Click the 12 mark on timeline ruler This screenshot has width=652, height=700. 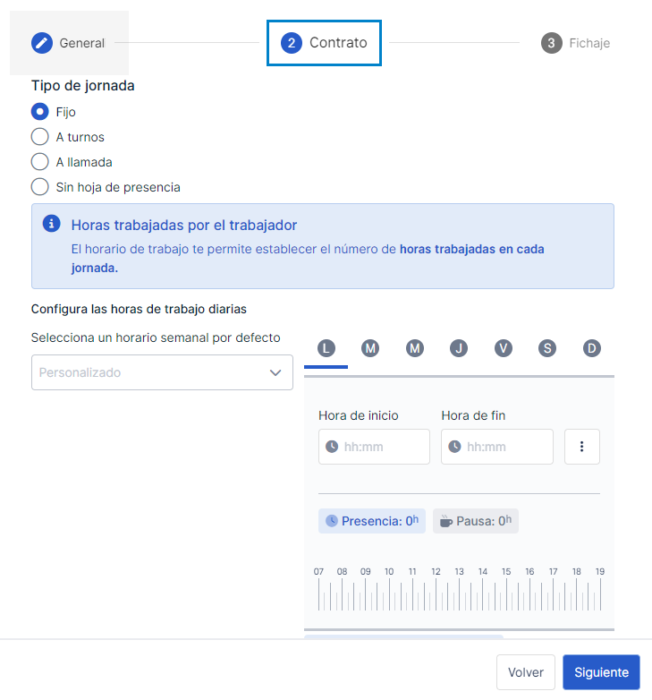point(436,571)
